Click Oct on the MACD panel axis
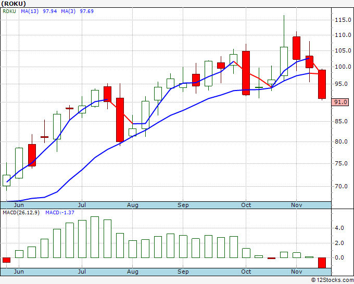This screenshot has width=354, height=284. (246, 272)
